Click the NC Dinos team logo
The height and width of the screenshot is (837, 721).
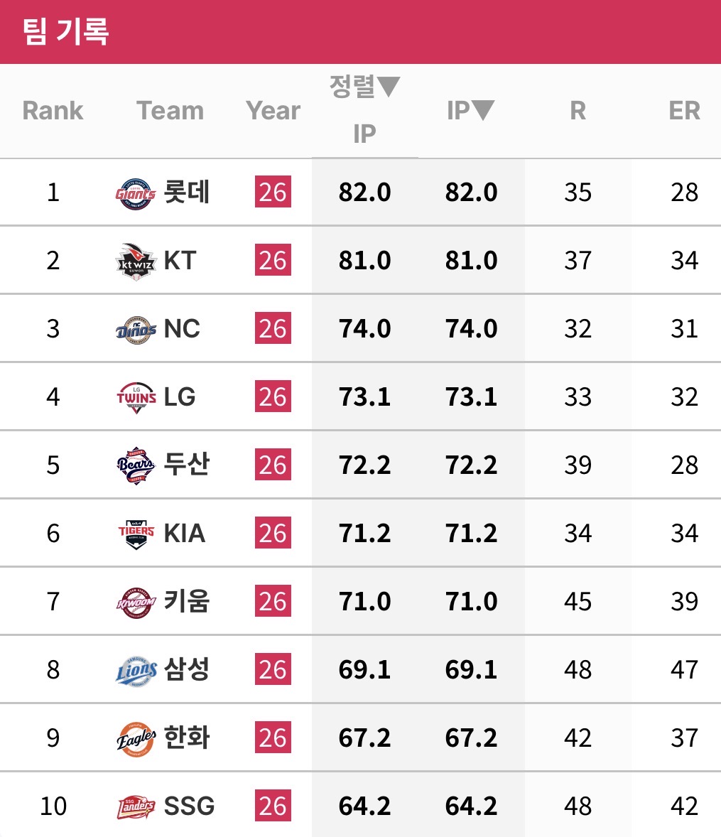136,329
